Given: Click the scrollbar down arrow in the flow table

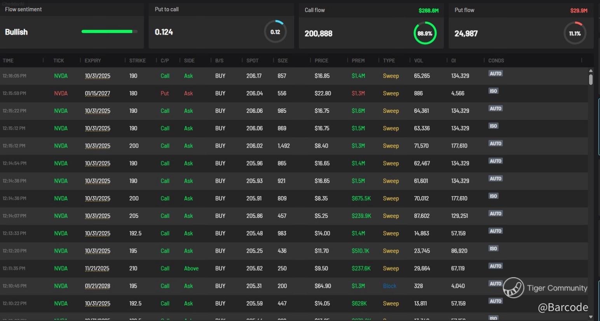Looking at the screenshot, I should pyautogui.click(x=591, y=317).
